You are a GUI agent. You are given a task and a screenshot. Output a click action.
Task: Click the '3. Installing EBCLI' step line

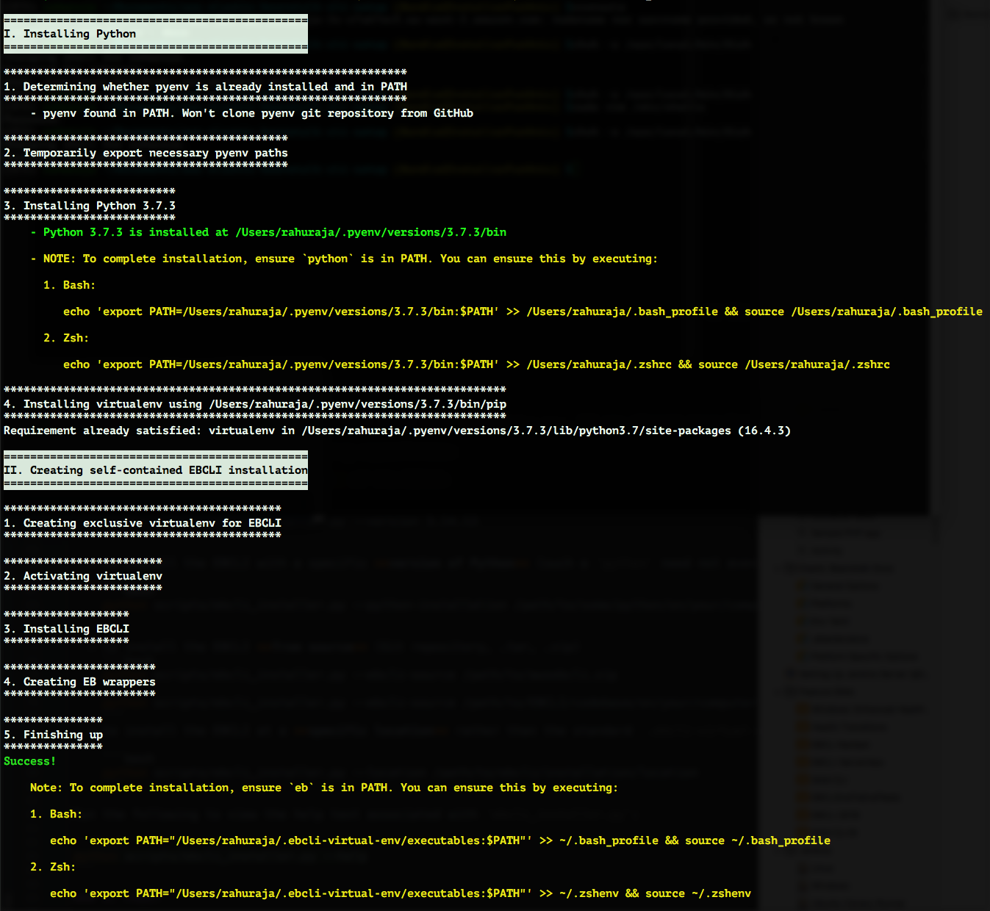coord(66,629)
